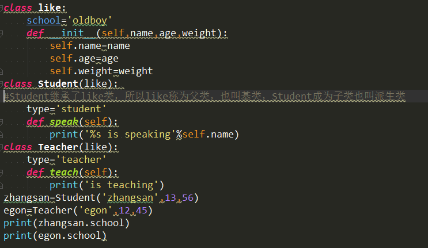Screen dimensions: 428x248
Task: Click the 'age' parameter in __init__ signature
Action: pos(167,33)
